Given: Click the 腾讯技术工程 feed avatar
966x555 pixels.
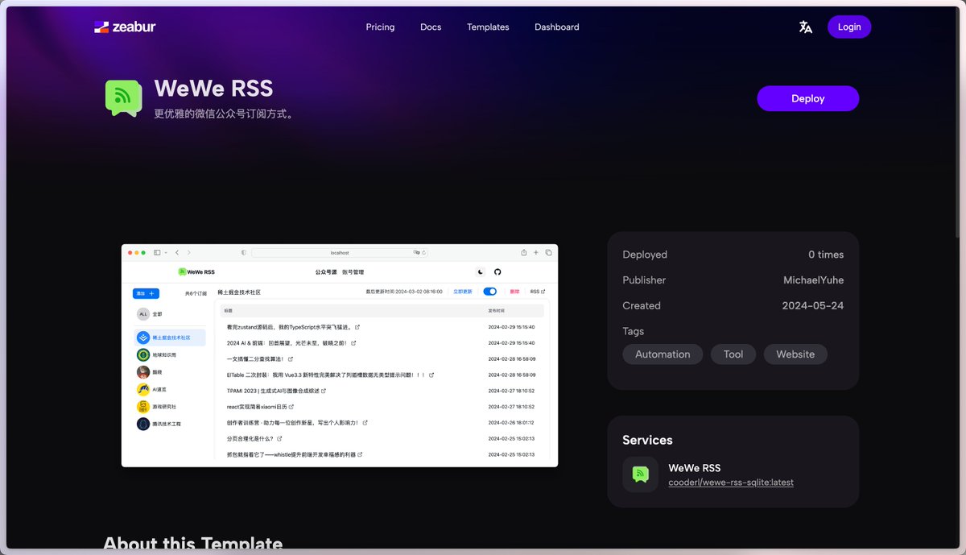Looking at the screenshot, I should point(143,424).
